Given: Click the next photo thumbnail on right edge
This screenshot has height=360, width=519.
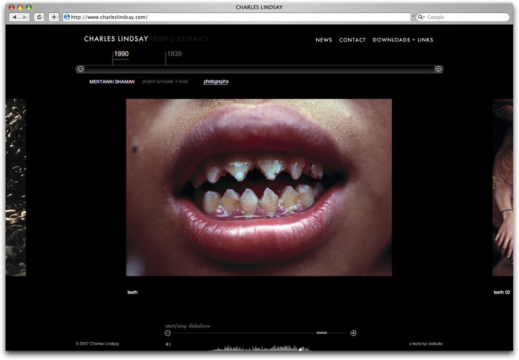Looking at the screenshot, I should tap(502, 188).
